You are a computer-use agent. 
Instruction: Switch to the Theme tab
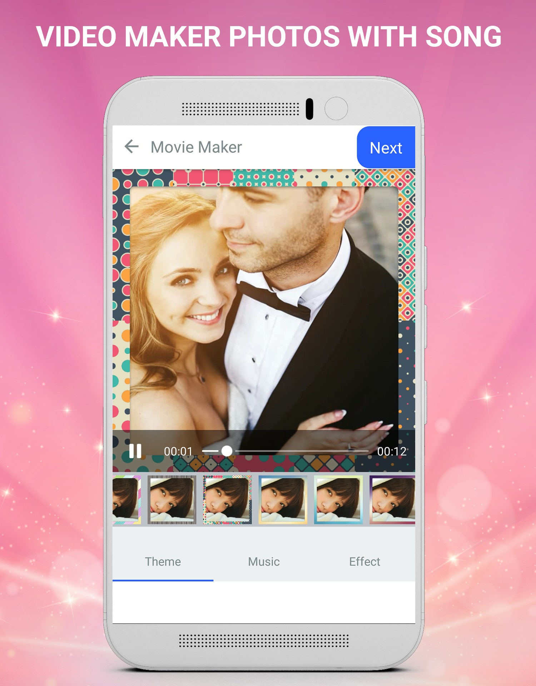[x=163, y=562]
